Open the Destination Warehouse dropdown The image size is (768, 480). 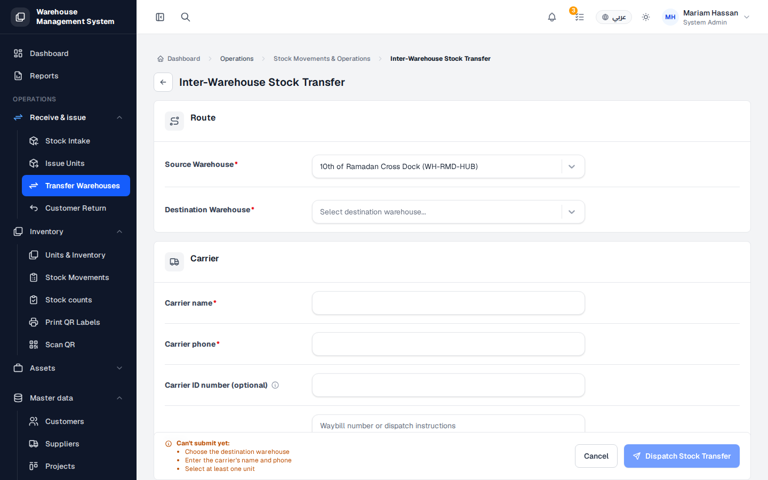tap(449, 212)
